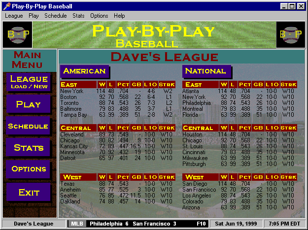Select Texas in American West

[x=68, y=184]
